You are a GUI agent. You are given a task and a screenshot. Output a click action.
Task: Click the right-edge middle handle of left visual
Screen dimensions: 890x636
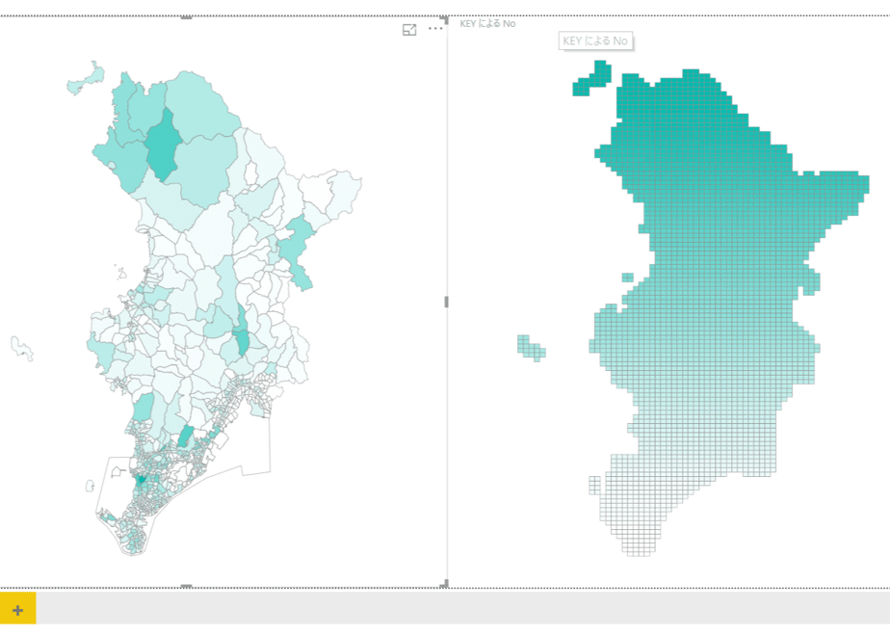(x=446, y=302)
